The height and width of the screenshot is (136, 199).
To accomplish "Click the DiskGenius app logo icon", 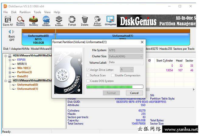I will point(5,6).
